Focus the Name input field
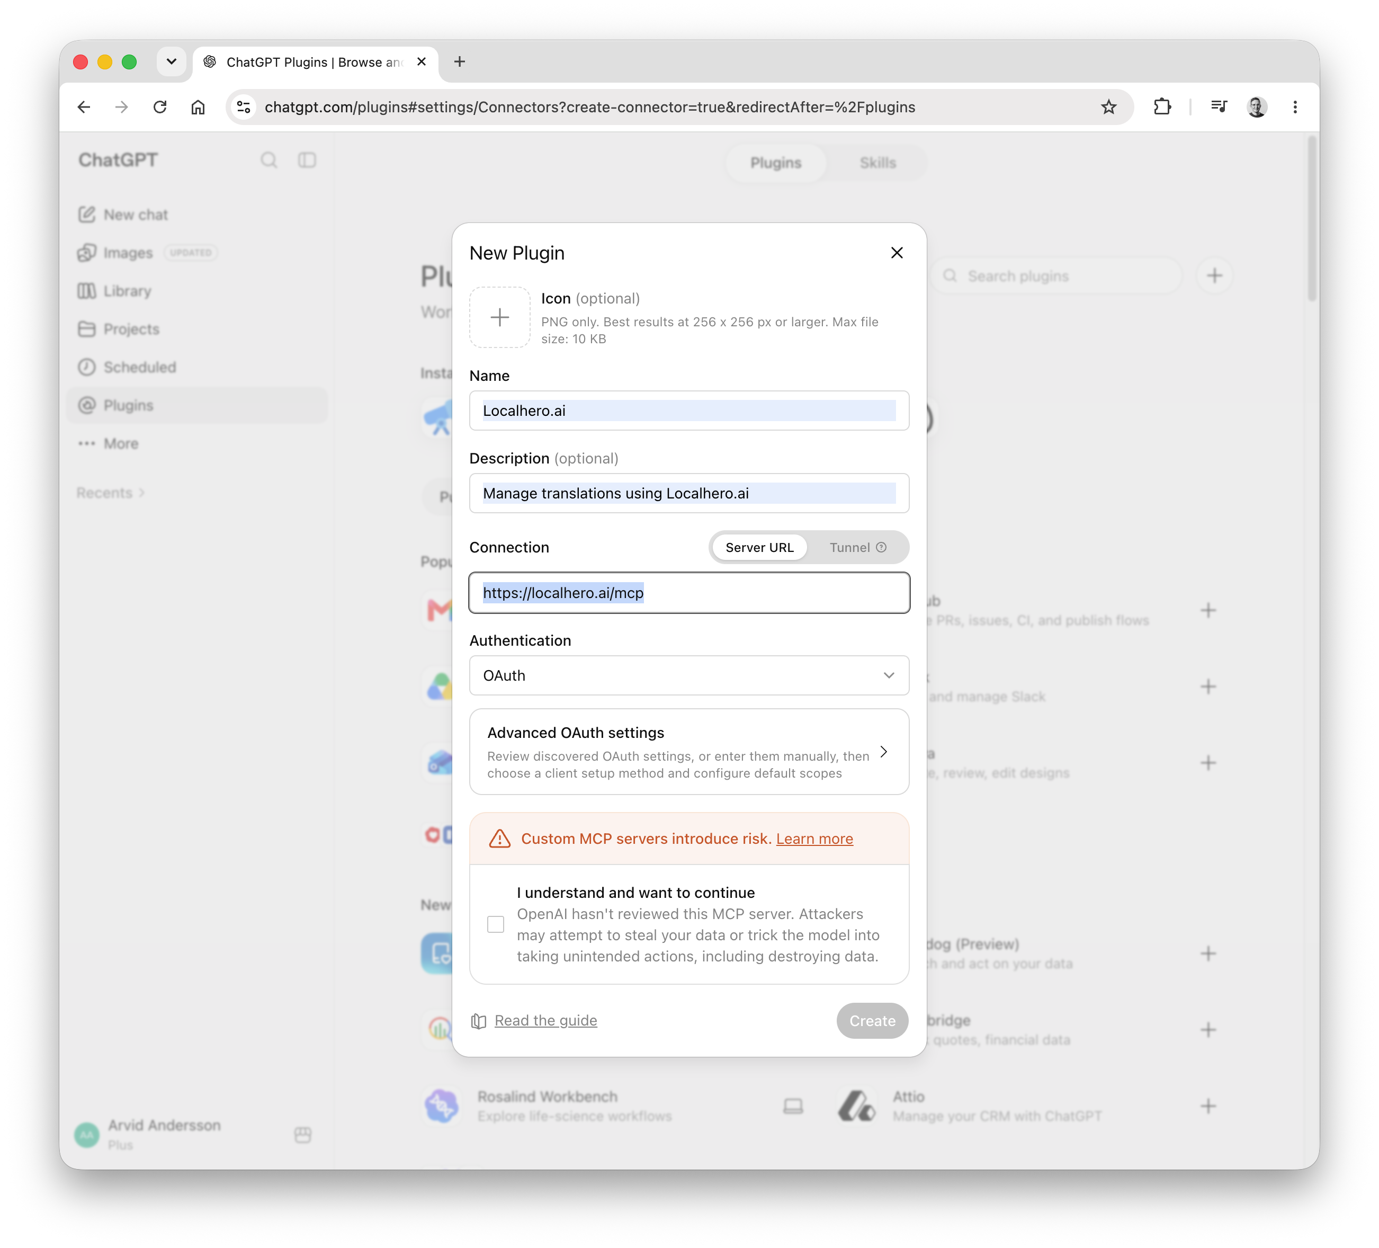The image size is (1379, 1248). click(689, 411)
